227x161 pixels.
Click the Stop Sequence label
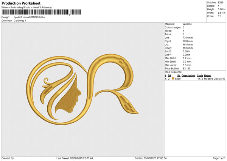tap(173, 71)
